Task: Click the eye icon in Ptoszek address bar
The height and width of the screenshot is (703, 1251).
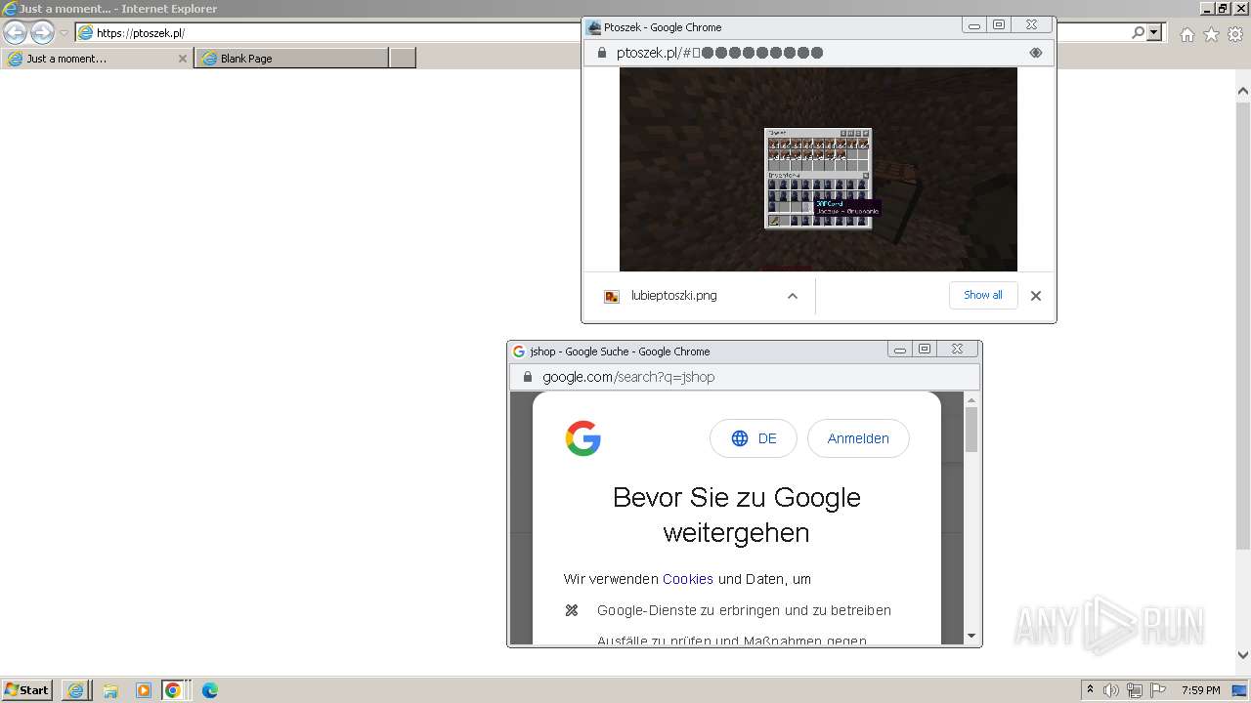Action: [1036, 53]
